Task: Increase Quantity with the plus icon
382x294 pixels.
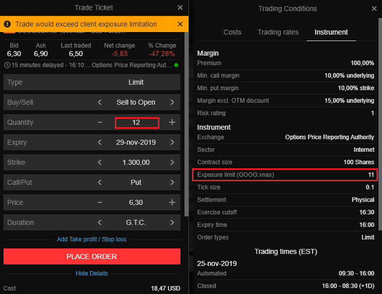Action: click(x=172, y=122)
